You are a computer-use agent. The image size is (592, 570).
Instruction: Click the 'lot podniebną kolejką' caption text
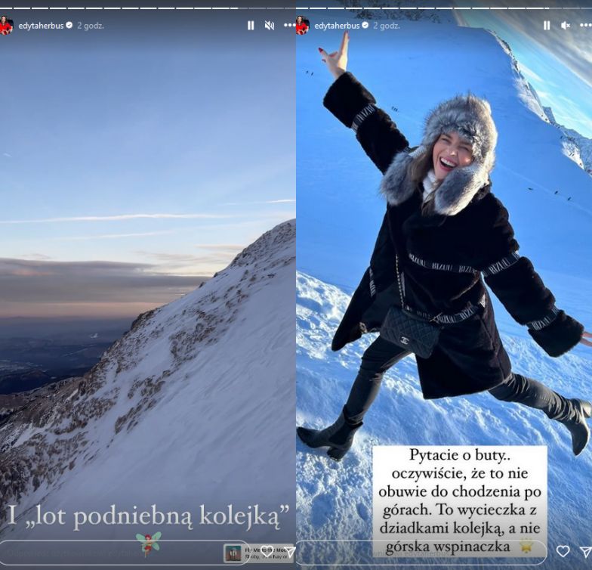tap(148, 516)
